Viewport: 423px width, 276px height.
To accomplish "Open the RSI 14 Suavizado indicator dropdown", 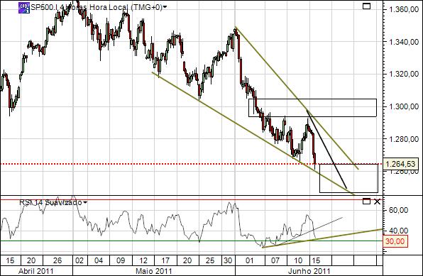I will click(x=85, y=202).
